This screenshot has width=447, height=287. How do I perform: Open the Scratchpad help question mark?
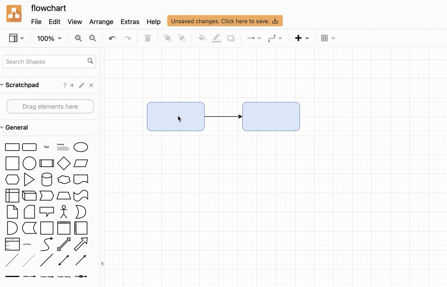tap(65, 85)
